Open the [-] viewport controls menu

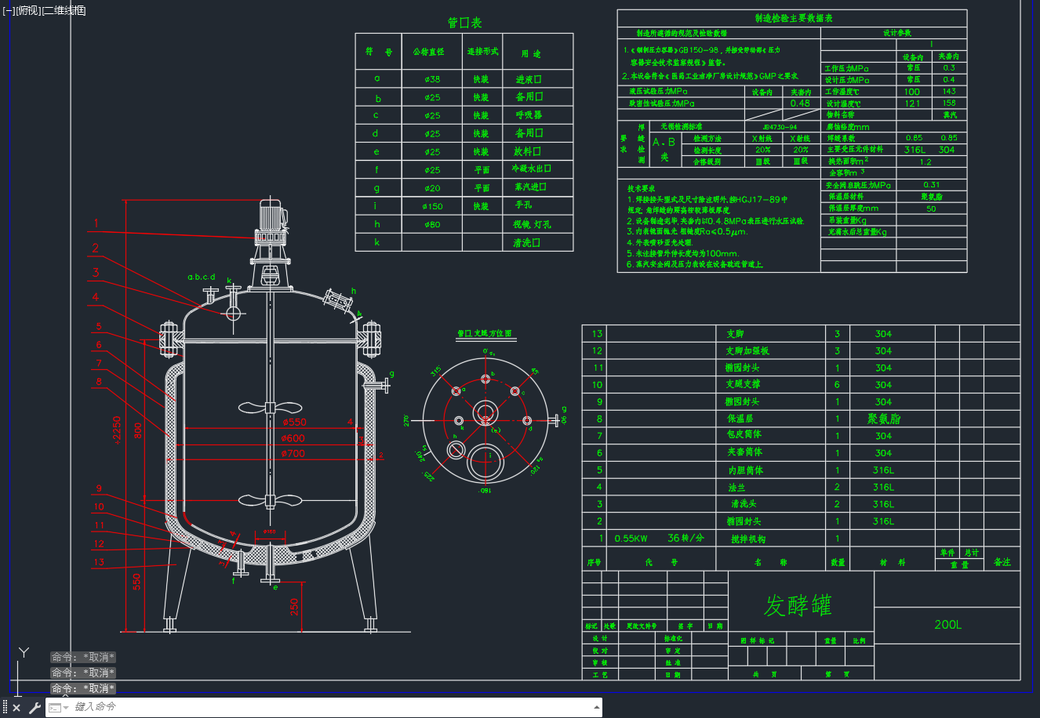click(x=9, y=10)
